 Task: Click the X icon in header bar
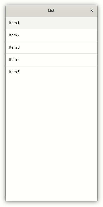[x=91, y=11]
